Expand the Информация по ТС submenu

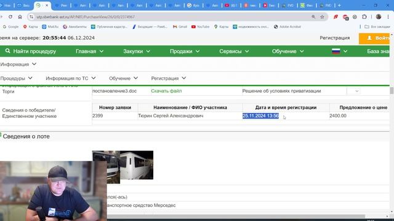[x=71, y=78]
